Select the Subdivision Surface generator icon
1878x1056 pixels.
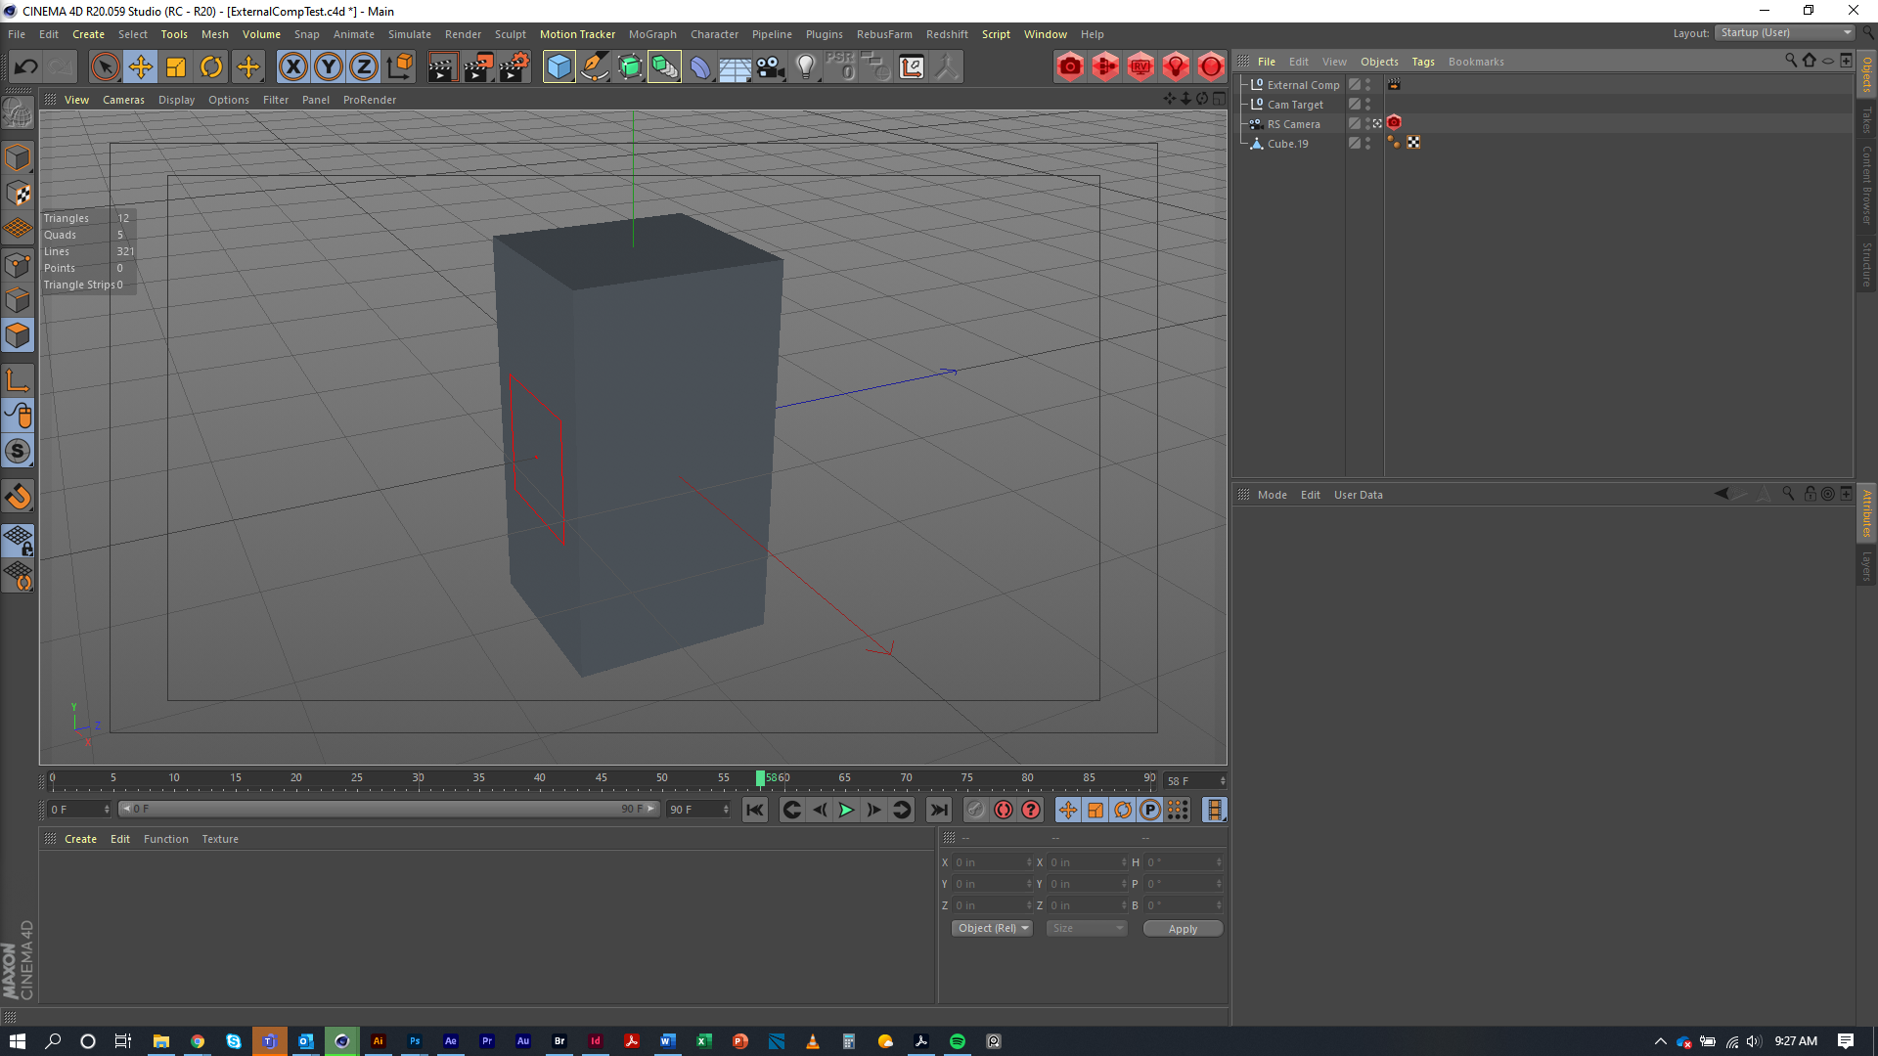pos(629,66)
